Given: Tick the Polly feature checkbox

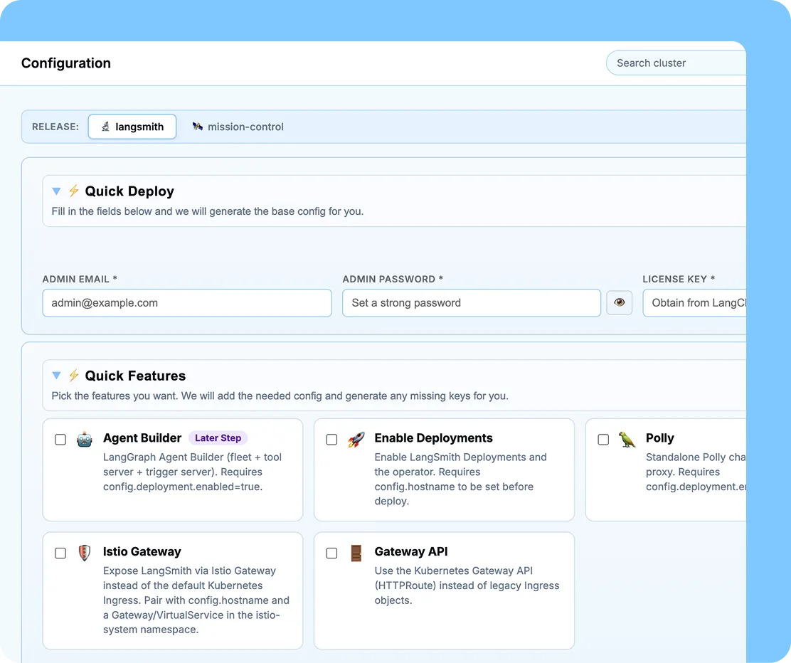Looking at the screenshot, I should [603, 440].
